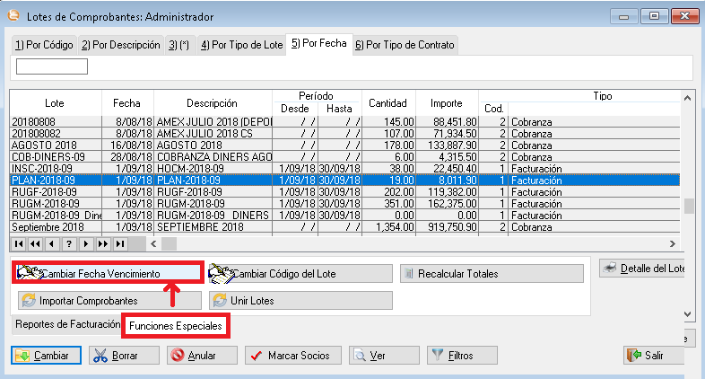The image size is (705, 379).
Task: Go to previous record arrow
Action: pyautogui.click(x=50, y=243)
